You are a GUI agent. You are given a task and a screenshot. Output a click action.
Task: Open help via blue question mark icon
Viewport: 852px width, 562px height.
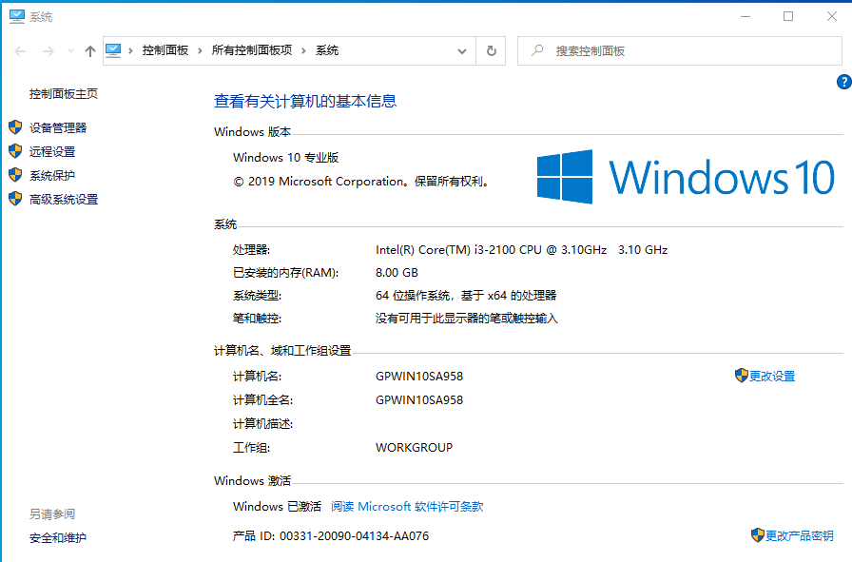843,82
